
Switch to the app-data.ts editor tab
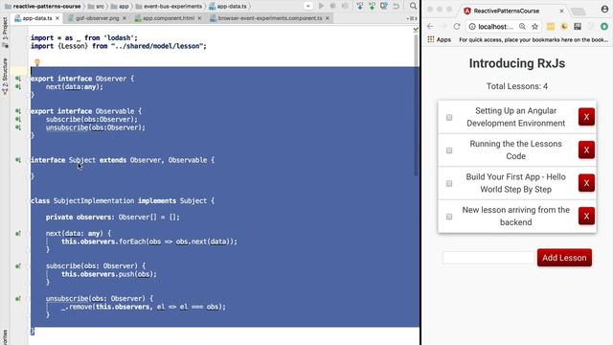[36, 18]
